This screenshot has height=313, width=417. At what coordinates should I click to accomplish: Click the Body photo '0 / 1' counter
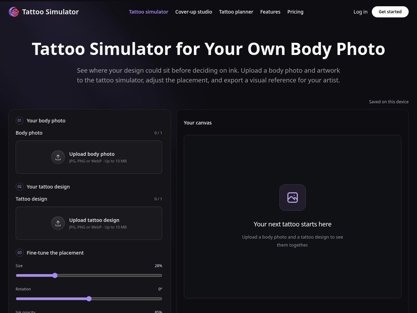tap(158, 133)
